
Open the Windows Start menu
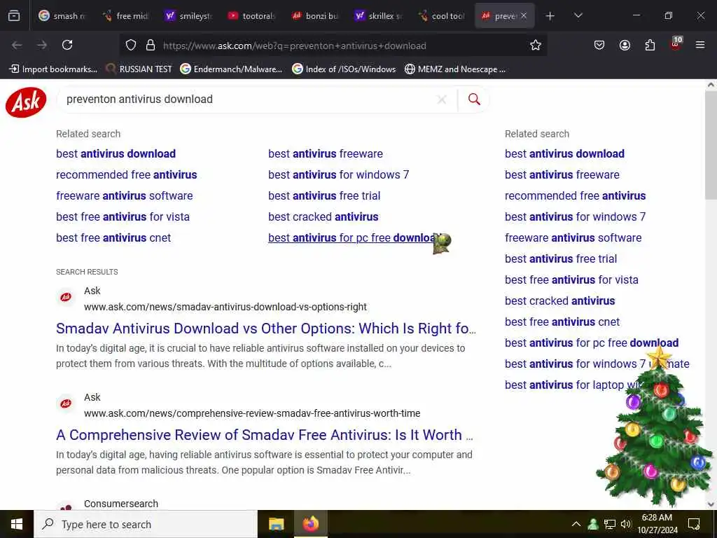point(17,524)
